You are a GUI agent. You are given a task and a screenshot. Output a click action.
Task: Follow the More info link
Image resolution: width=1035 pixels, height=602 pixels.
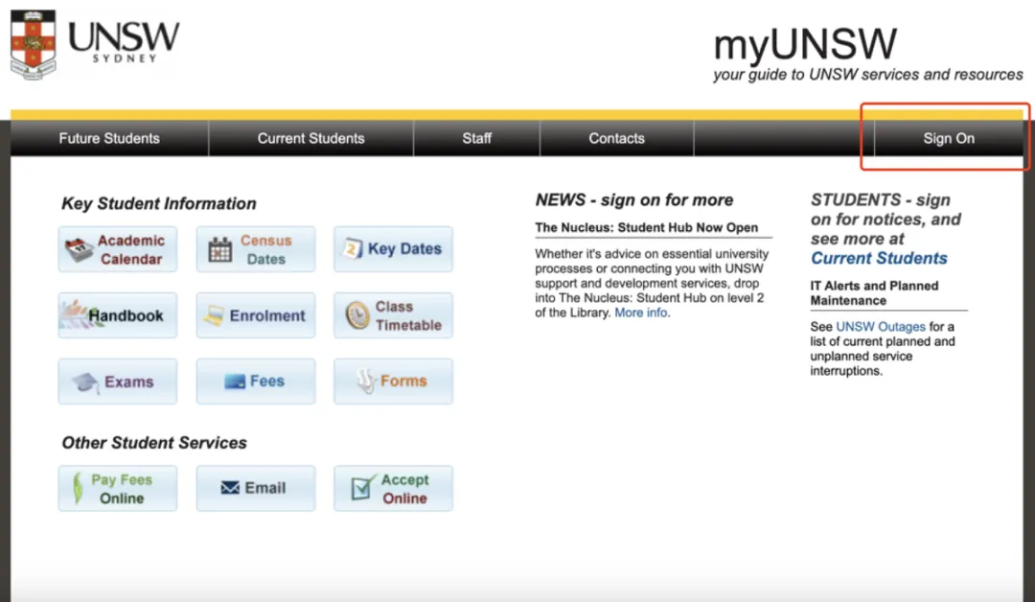641,313
